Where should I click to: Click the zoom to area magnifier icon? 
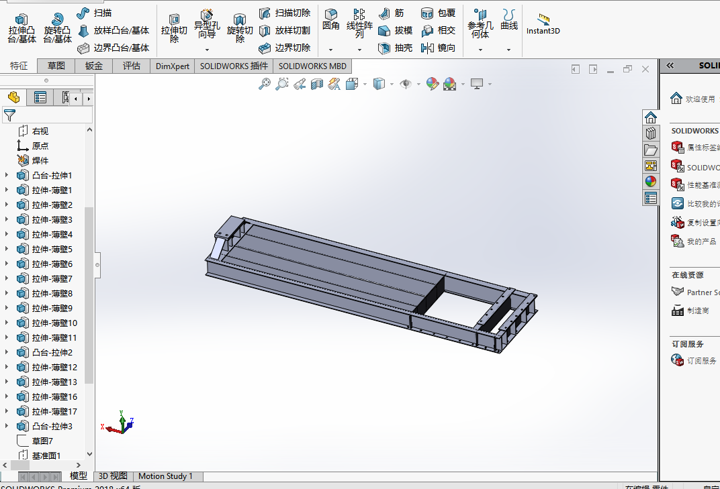282,84
